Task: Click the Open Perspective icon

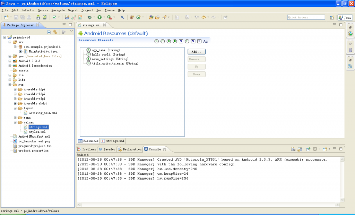Action: pos(332,17)
